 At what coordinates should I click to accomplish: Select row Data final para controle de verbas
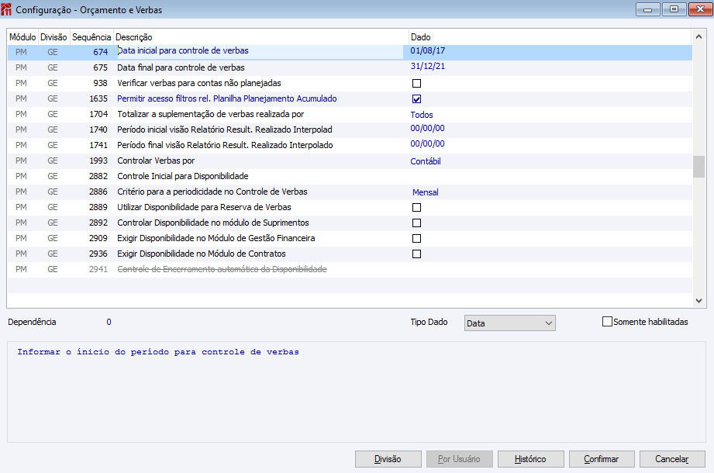pos(350,67)
